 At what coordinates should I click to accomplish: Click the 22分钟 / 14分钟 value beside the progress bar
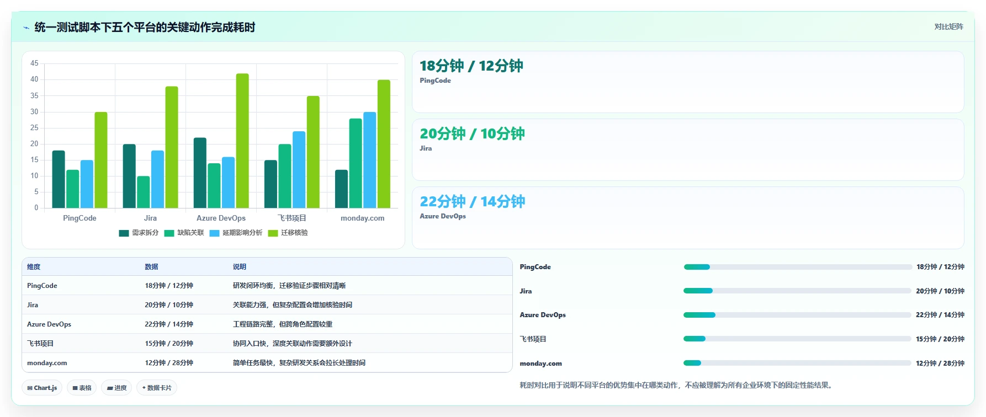940,315
